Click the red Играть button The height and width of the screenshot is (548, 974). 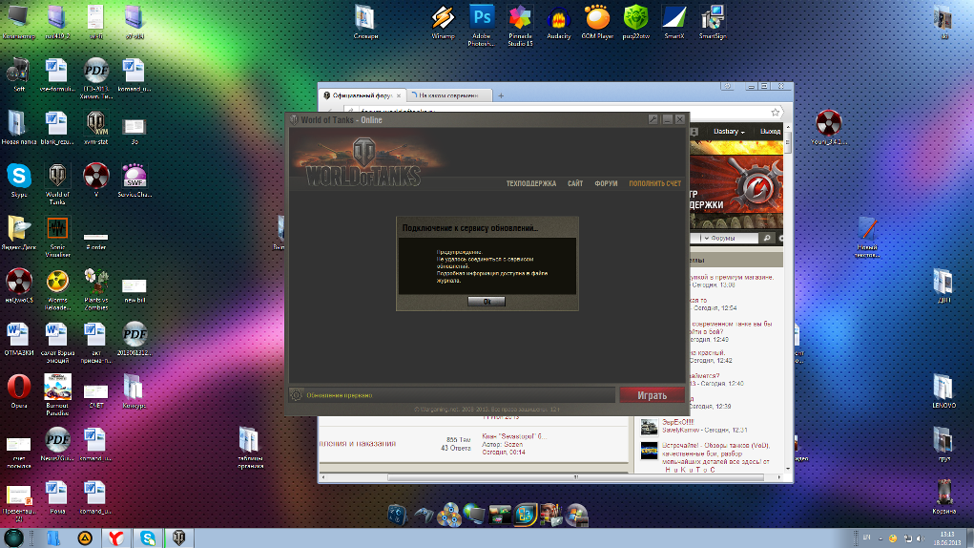(x=652, y=394)
